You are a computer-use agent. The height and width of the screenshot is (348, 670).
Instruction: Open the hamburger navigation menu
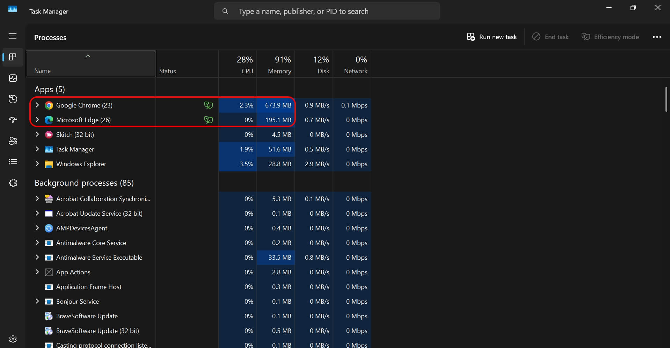(x=13, y=36)
